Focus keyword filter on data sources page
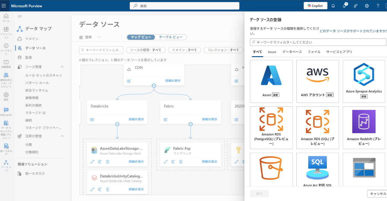The width and height of the screenshot is (387, 201). tap(101, 50)
